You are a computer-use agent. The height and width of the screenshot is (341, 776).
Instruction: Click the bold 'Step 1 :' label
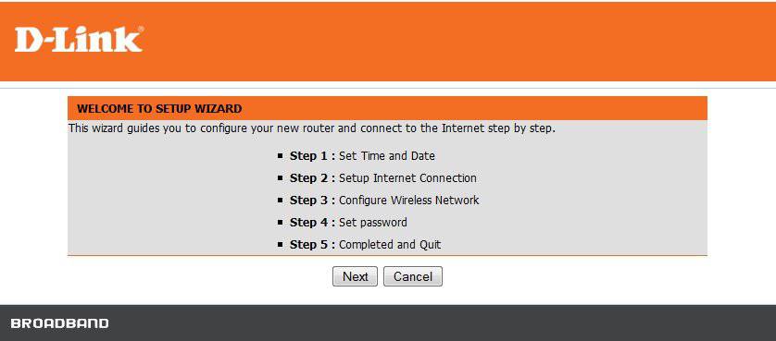point(312,155)
